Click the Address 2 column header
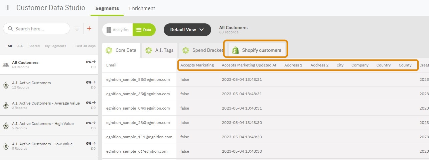 point(319,65)
